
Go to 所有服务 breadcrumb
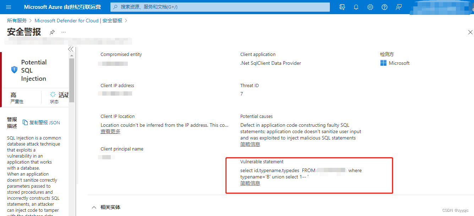[17, 21]
